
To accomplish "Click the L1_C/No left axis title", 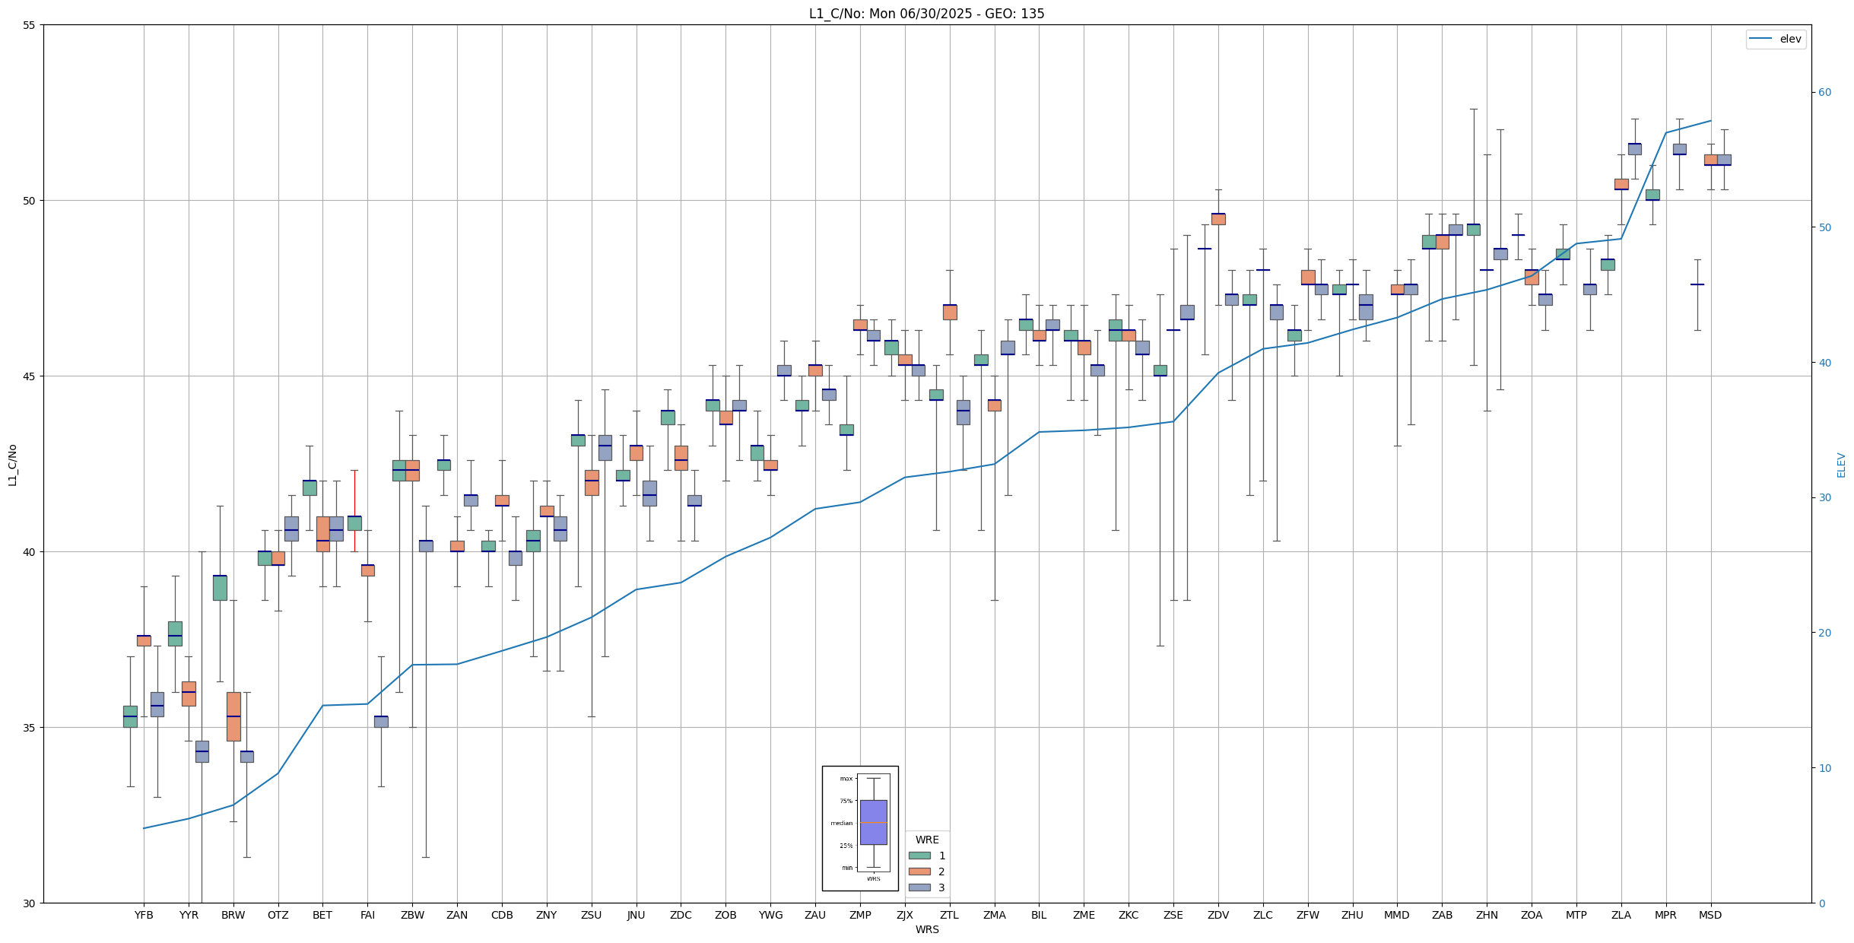I will click(12, 465).
